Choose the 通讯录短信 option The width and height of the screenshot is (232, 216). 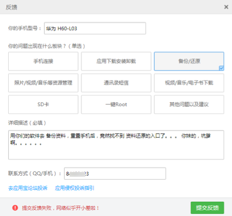coord(116,83)
